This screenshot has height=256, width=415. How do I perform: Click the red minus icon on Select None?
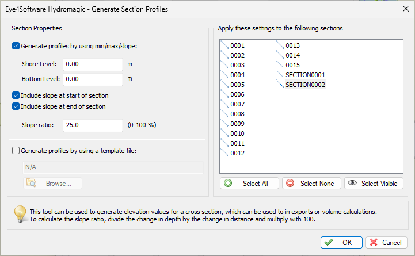pyautogui.click(x=290, y=183)
